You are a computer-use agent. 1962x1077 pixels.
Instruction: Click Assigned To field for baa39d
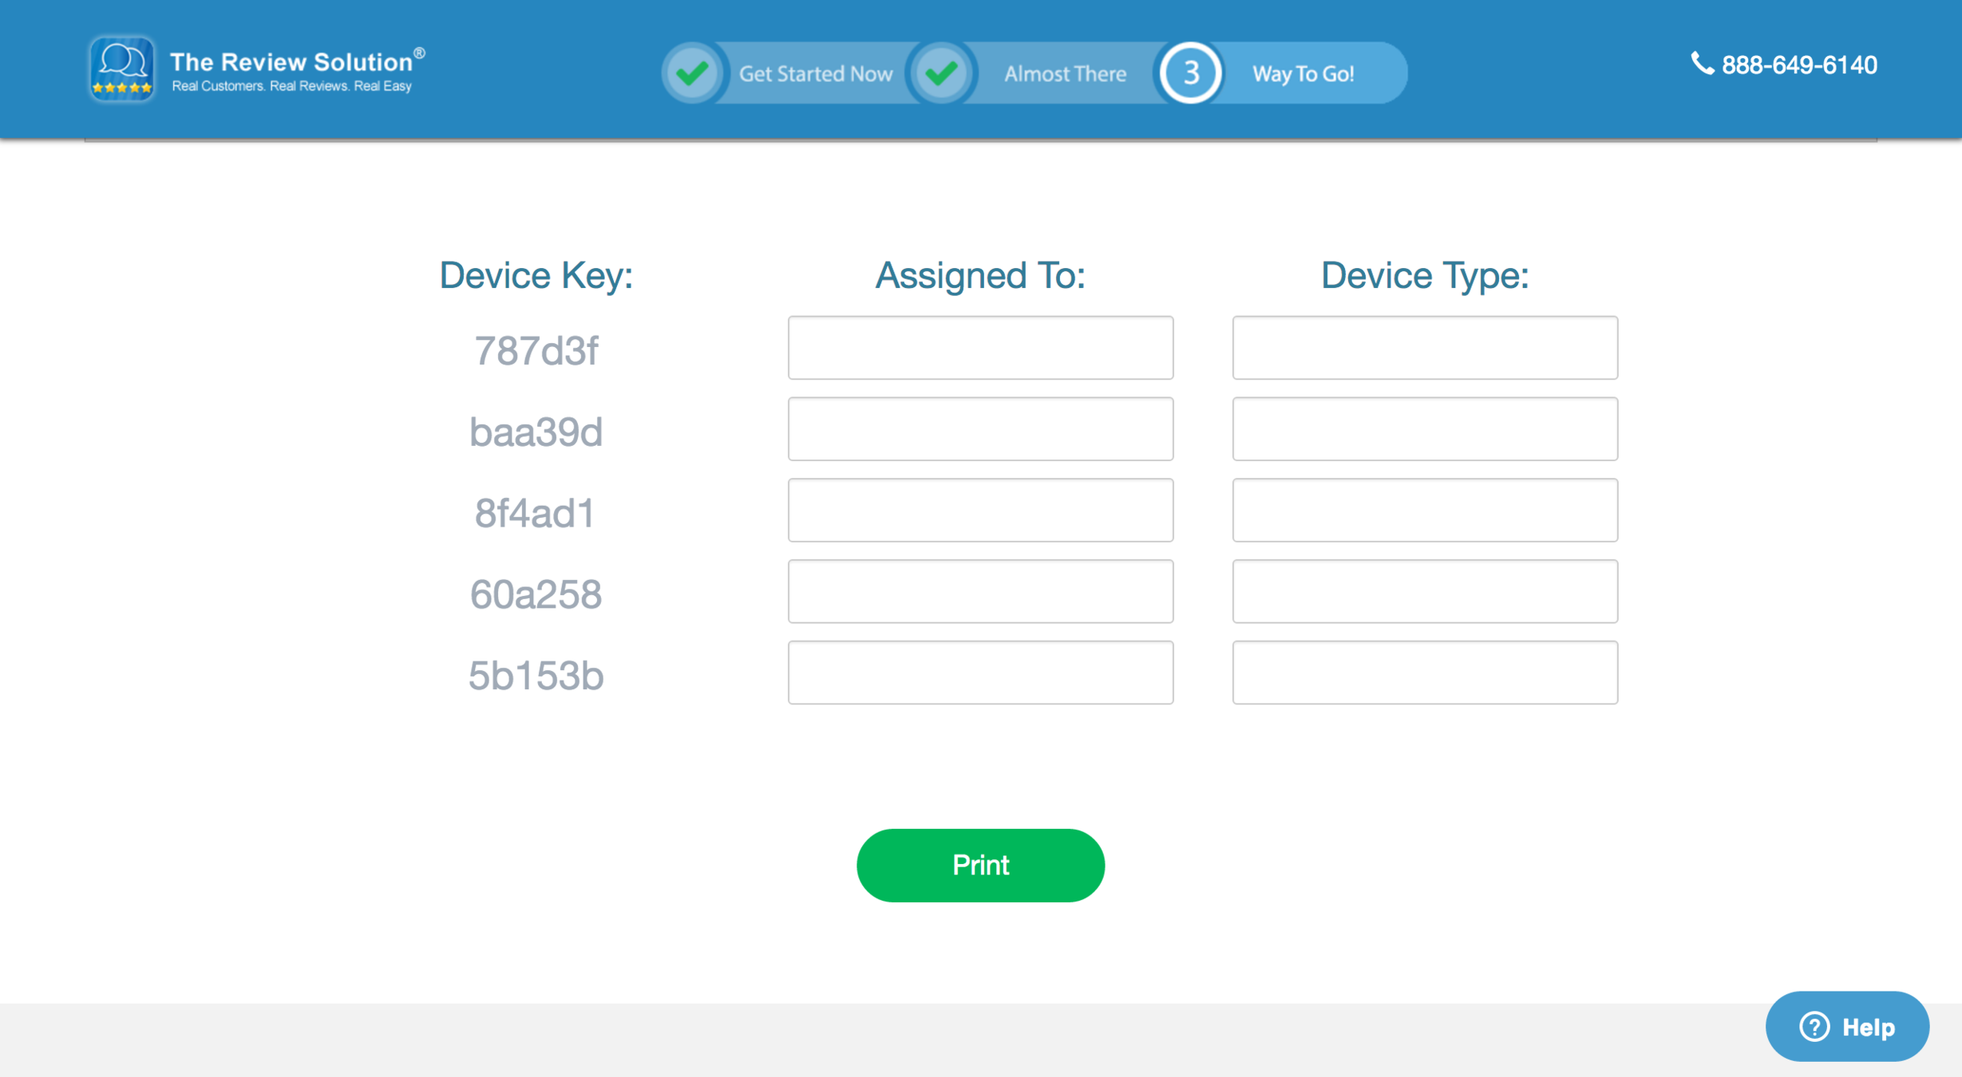click(980, 429)
